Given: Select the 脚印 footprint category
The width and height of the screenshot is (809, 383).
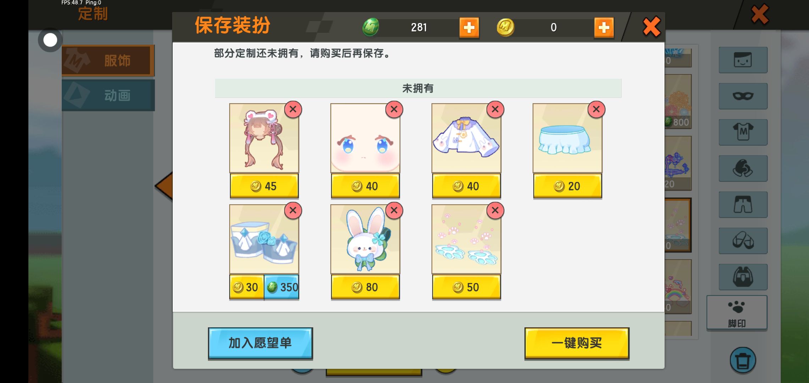Looking at the screenshot, I should [737, 313].
